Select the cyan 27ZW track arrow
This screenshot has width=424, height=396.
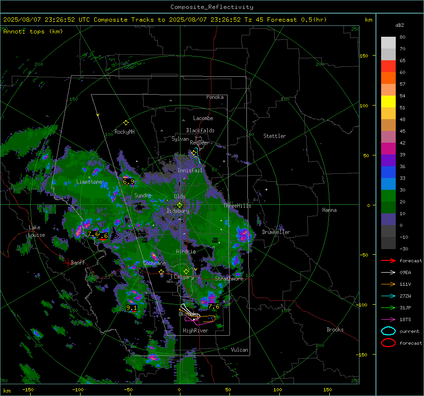[388, 296]
